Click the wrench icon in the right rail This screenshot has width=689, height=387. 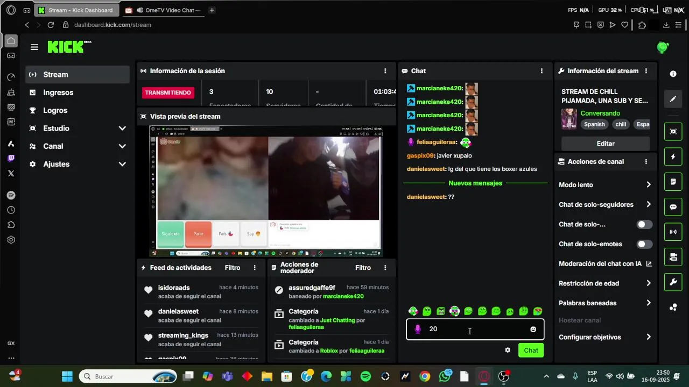click(x=673, y=282)
